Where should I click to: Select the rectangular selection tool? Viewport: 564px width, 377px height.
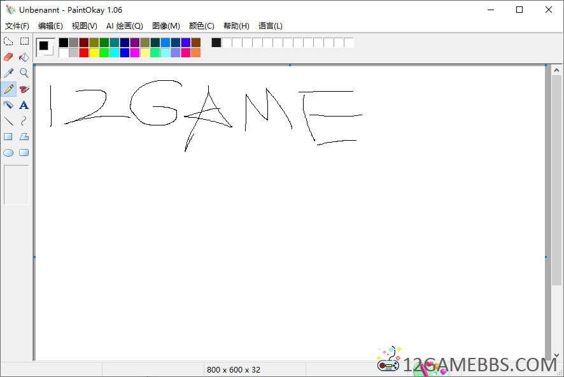pyautogui.click(x=24, y=41)
